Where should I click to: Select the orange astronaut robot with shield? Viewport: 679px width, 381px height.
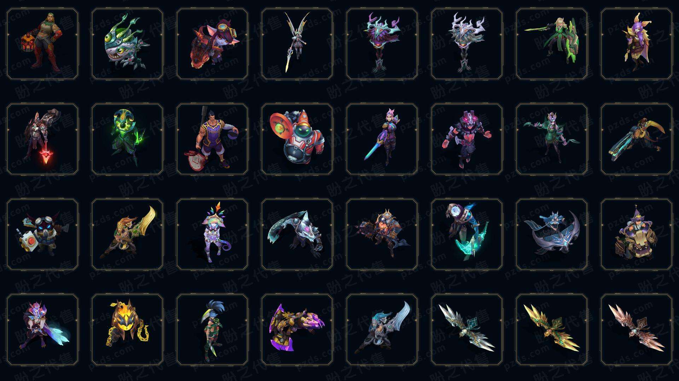point(297,139)
